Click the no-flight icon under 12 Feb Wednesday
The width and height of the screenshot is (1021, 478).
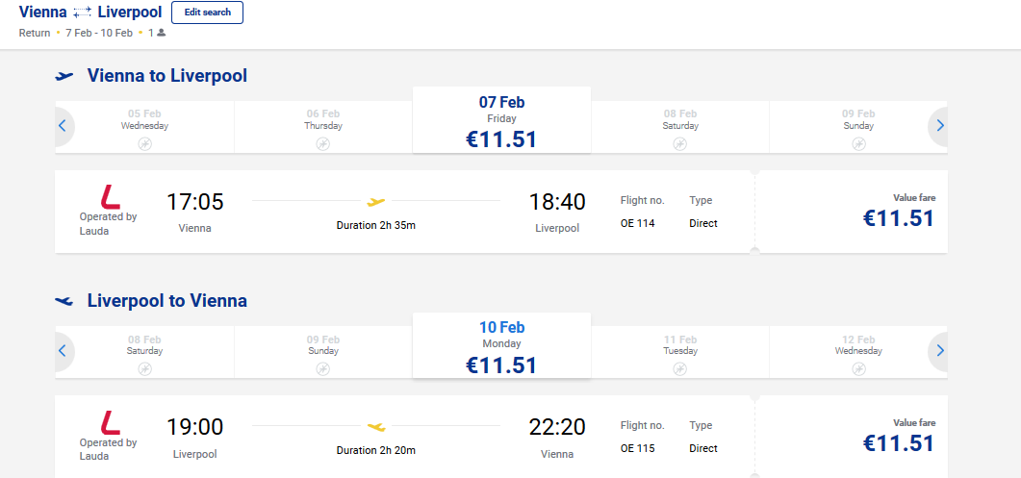858,369
